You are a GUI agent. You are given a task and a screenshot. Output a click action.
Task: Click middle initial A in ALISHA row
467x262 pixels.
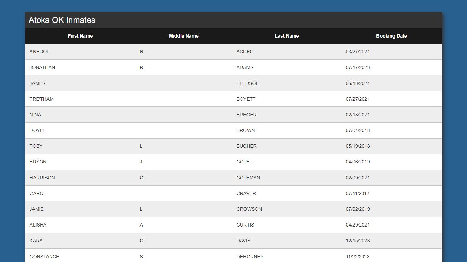click(141, 225)
